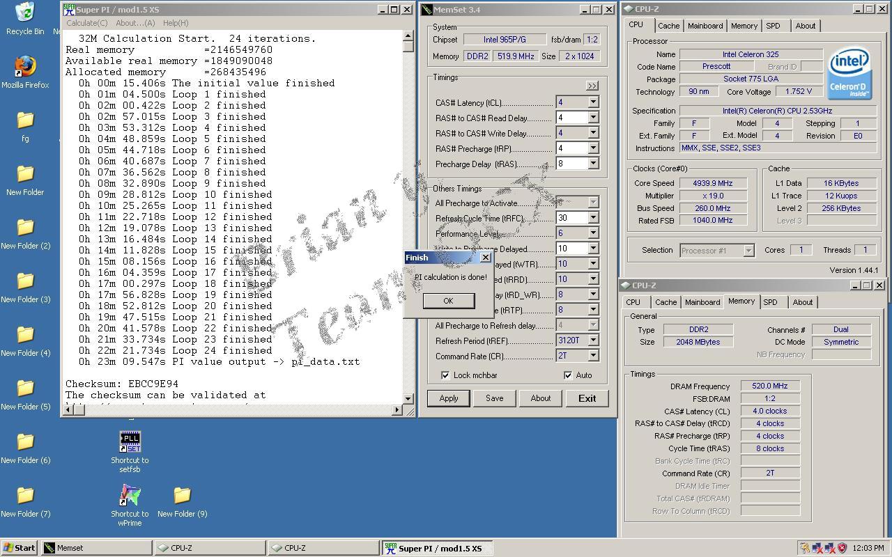Image resolution: width=892 pixels, height=557 pixels.
Task: Open Calculate(C) menu in Super PI
Action: click(x=87, y=23)
